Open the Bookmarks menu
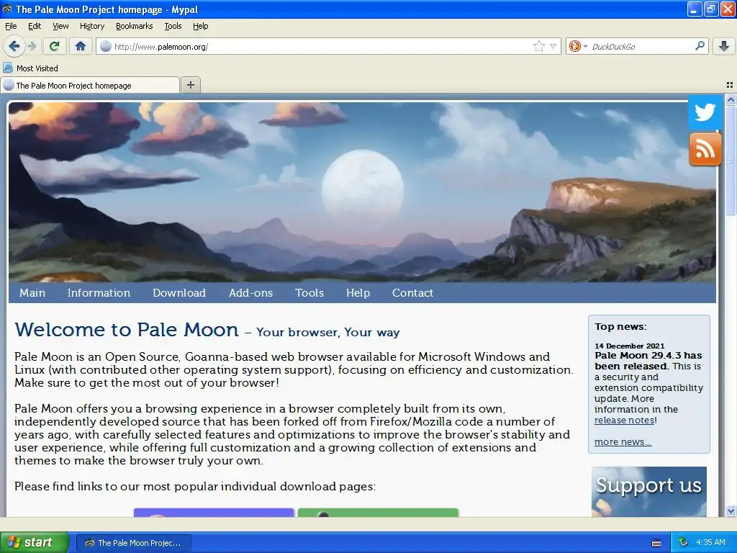This screenshot has height=553, width=737. pyautogui.click(x=134, y=26)
